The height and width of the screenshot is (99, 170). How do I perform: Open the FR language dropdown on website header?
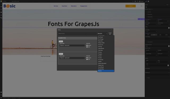142,6
